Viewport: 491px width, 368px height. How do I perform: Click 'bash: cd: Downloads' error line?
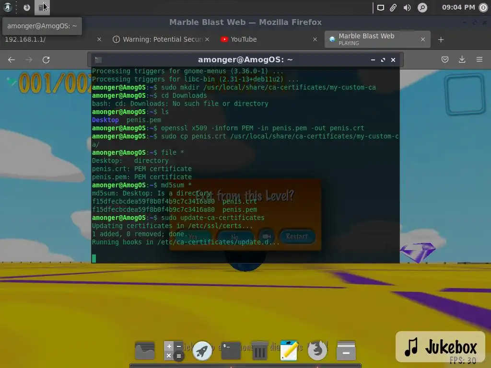coord(180,103)
